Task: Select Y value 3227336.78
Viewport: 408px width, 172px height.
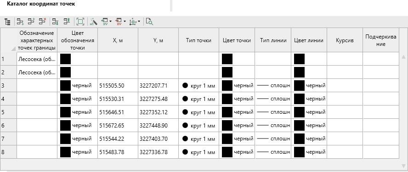Action: pos(153,152)
